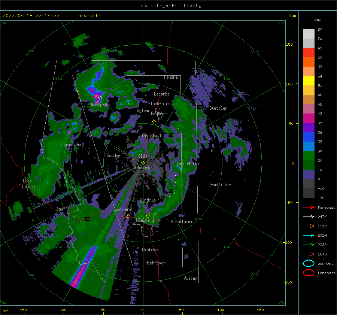Click the Composite_Reflectivity title
Viewport: 337px width, 315px height.
168,6
